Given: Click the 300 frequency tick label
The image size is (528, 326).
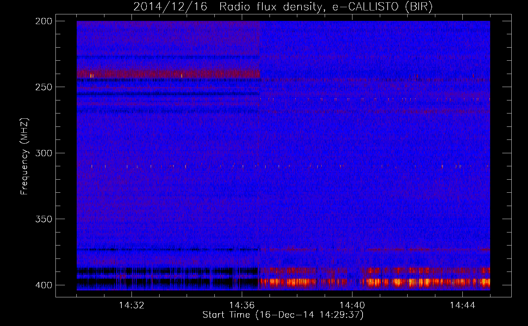Looking at the screenshot, I should pos(43,153).
